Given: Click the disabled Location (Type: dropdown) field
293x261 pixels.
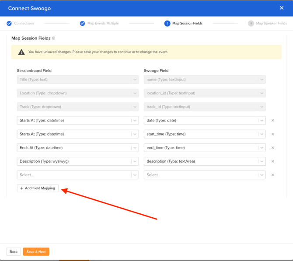Looking at the screenshot, I should [x=78, y=93].
